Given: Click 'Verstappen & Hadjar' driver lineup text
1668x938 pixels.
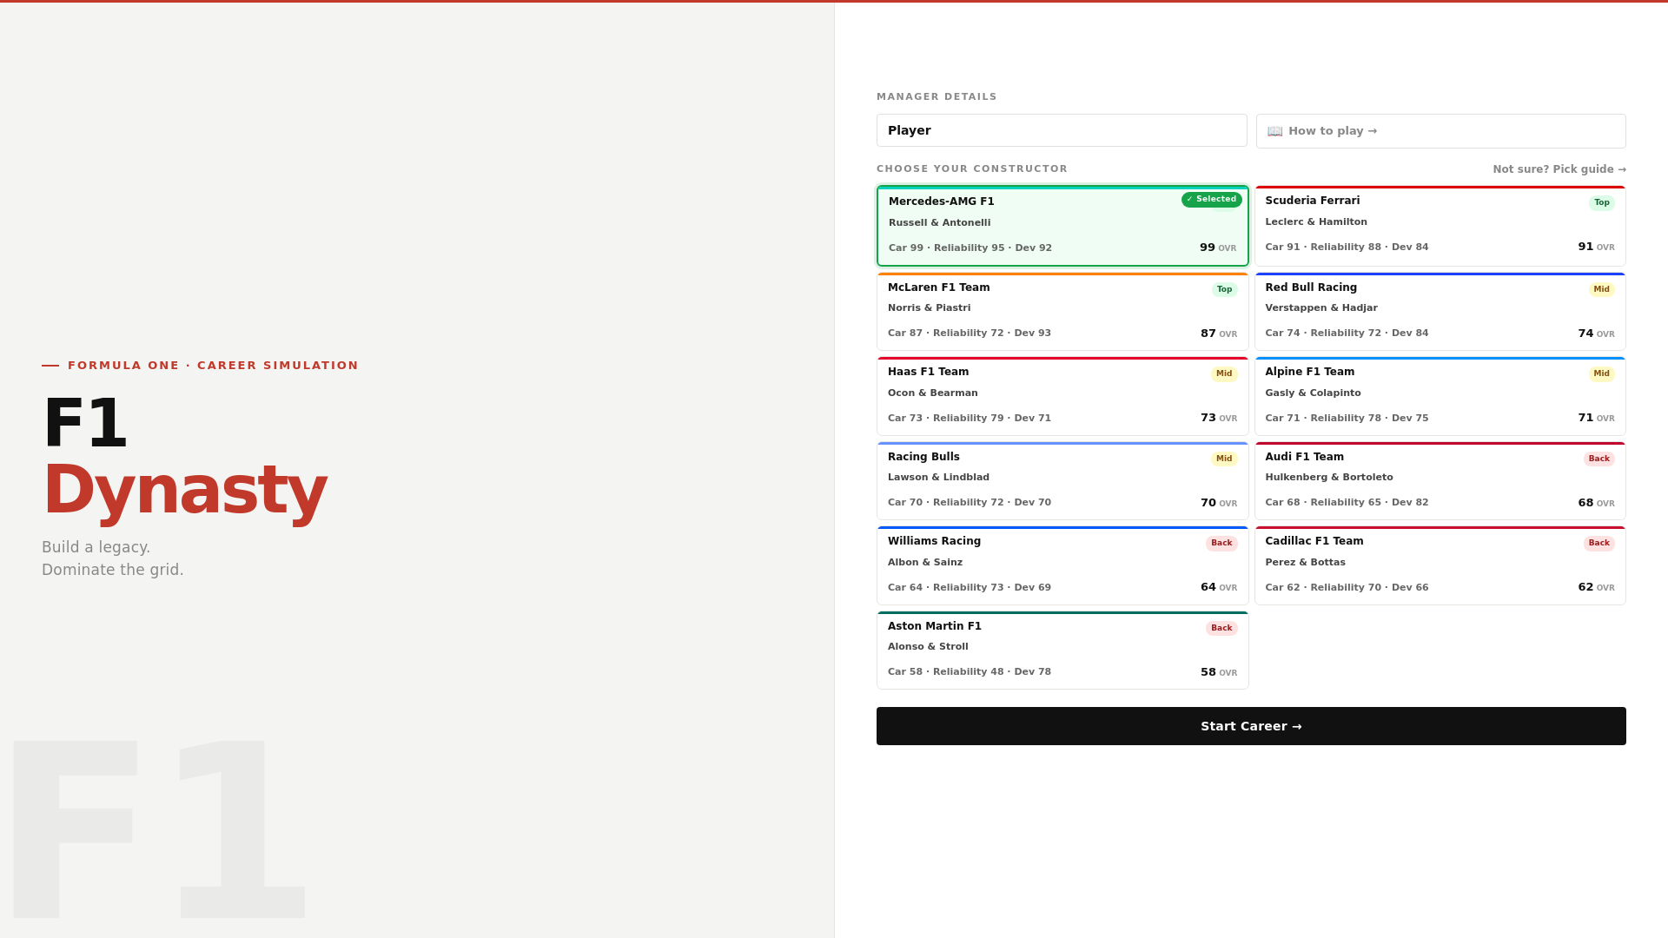Looking at the screenshot, I should pyautogui.click(x=1321, y=308).
